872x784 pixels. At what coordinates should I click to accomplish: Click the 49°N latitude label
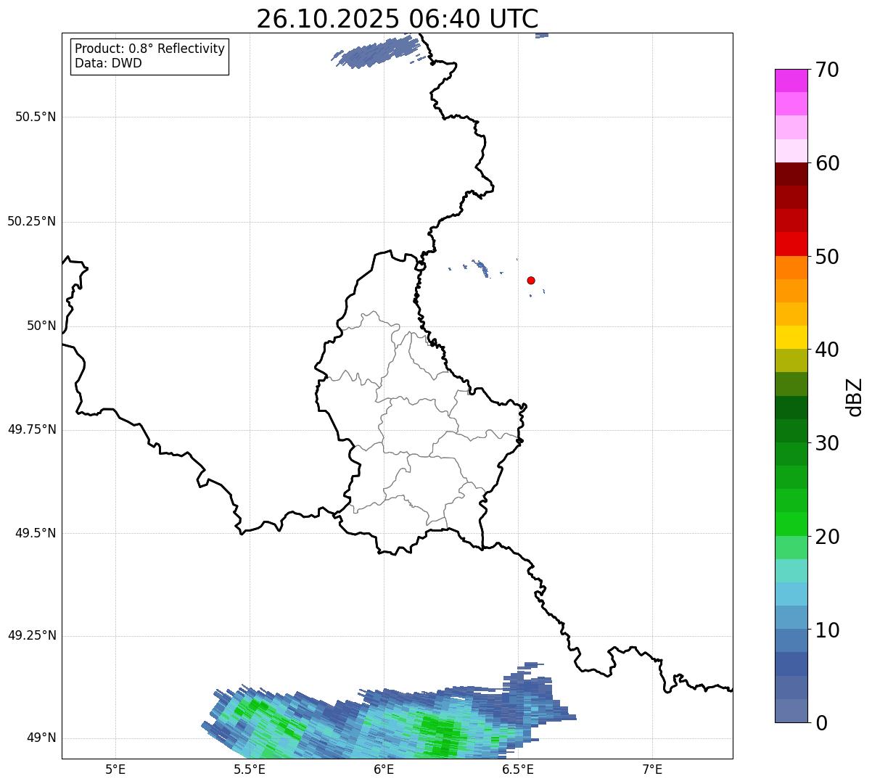point(41,738)
